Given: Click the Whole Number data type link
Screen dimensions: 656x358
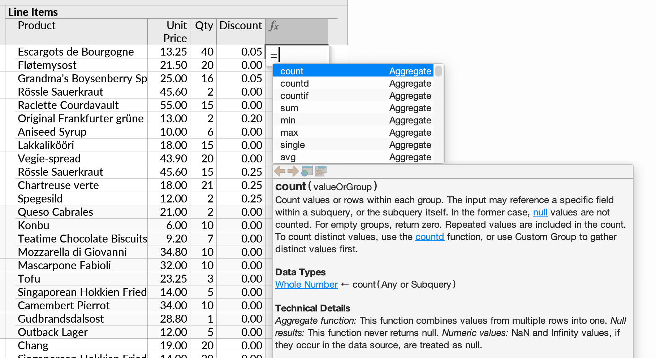Looking at the screenshot, I should click(x=306, y=284).
